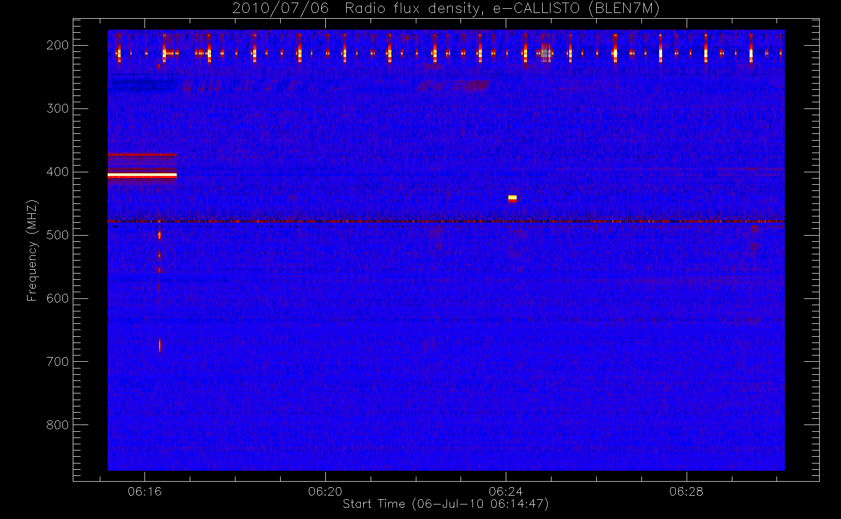Click the bright white band near 405 MHz

point(142,175)
